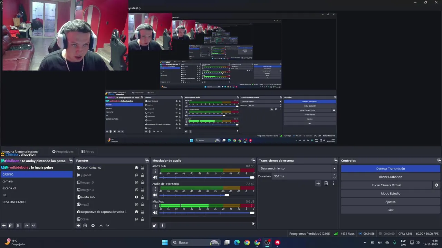The width and height of the screenshot is (442, 248).
Task: Remove the selected scene with trash icon
Action: (11, 226)
